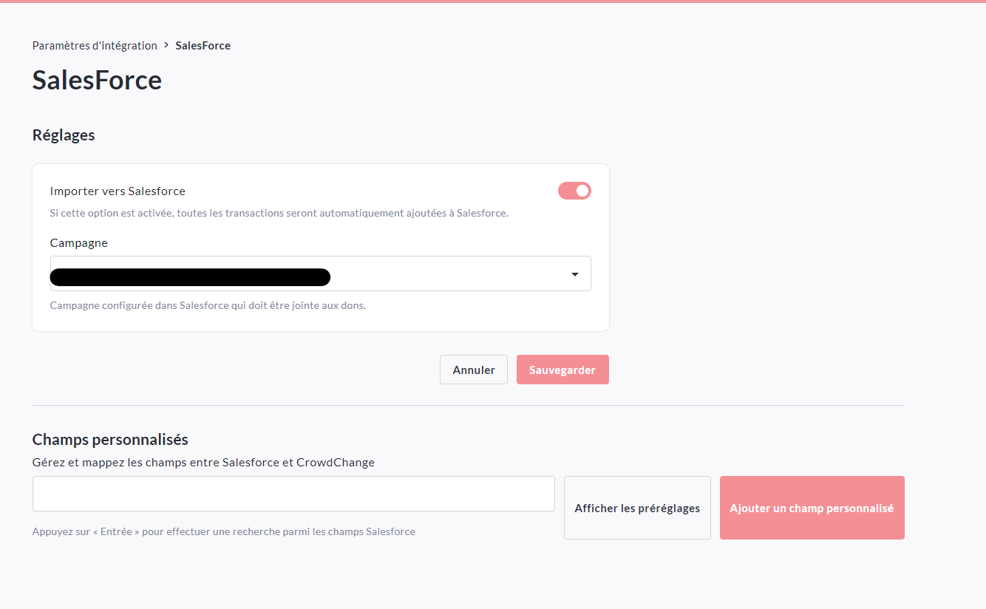Click the 'Appuyez sur Entrée' hint text
986x609 pixels.
[x=223, y=531]
